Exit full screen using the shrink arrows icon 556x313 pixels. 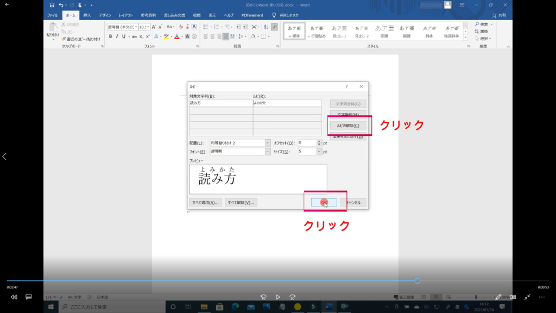527,297
